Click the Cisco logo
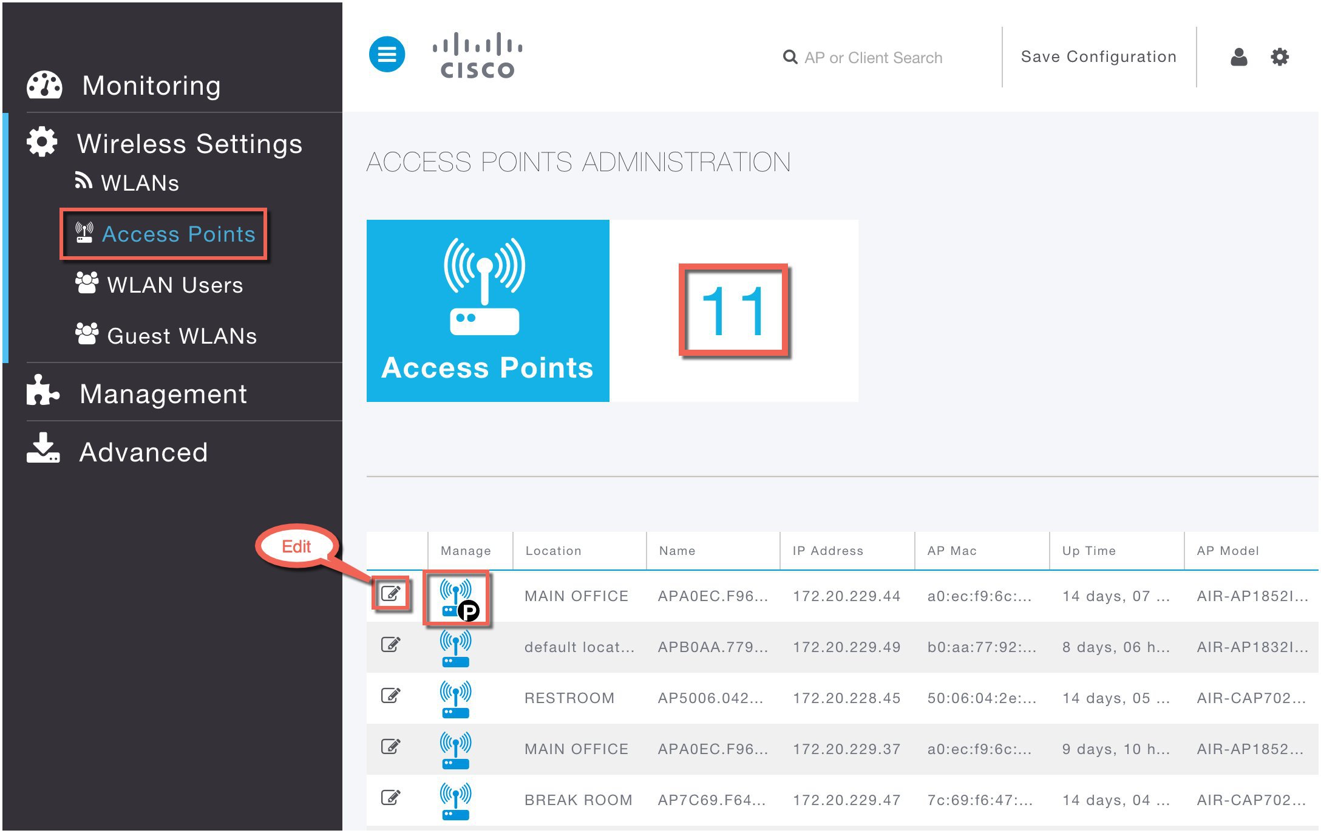1321x833 pixels. 475,55
